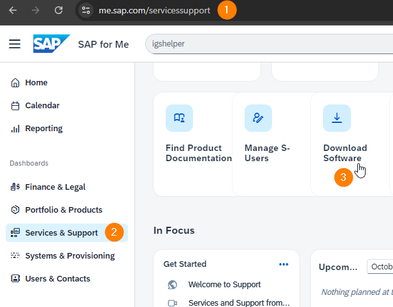Open Welcome to Support link
This screenshot has height=307, width=393.
coord(225,285)
